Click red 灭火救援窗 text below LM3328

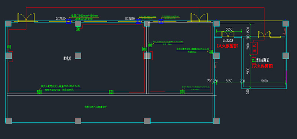pyautogui.click(x=227, y=45)
